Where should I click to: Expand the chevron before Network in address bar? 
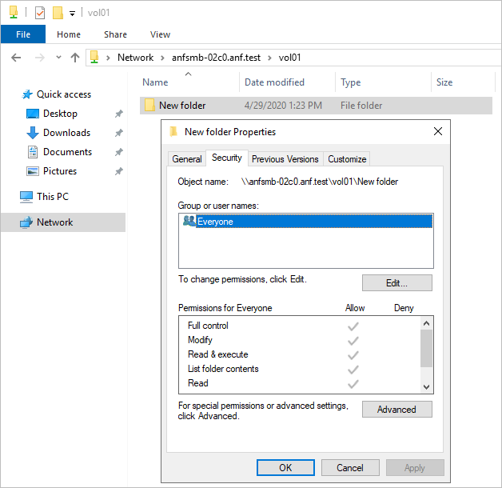click(108, 58)
